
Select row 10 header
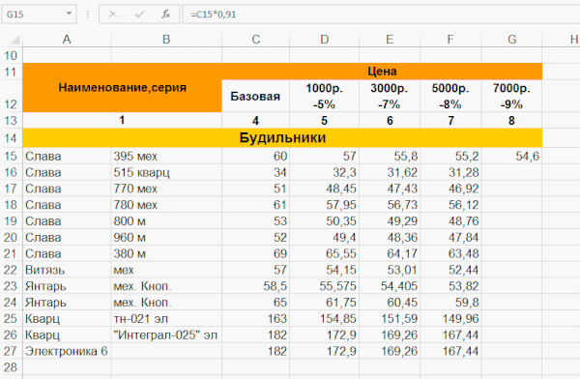coord(11,55)
